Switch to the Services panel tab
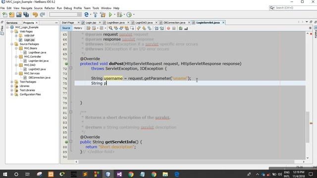 pos(12,23)
